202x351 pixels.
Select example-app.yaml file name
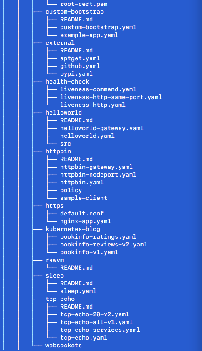(x=89, y=35)
